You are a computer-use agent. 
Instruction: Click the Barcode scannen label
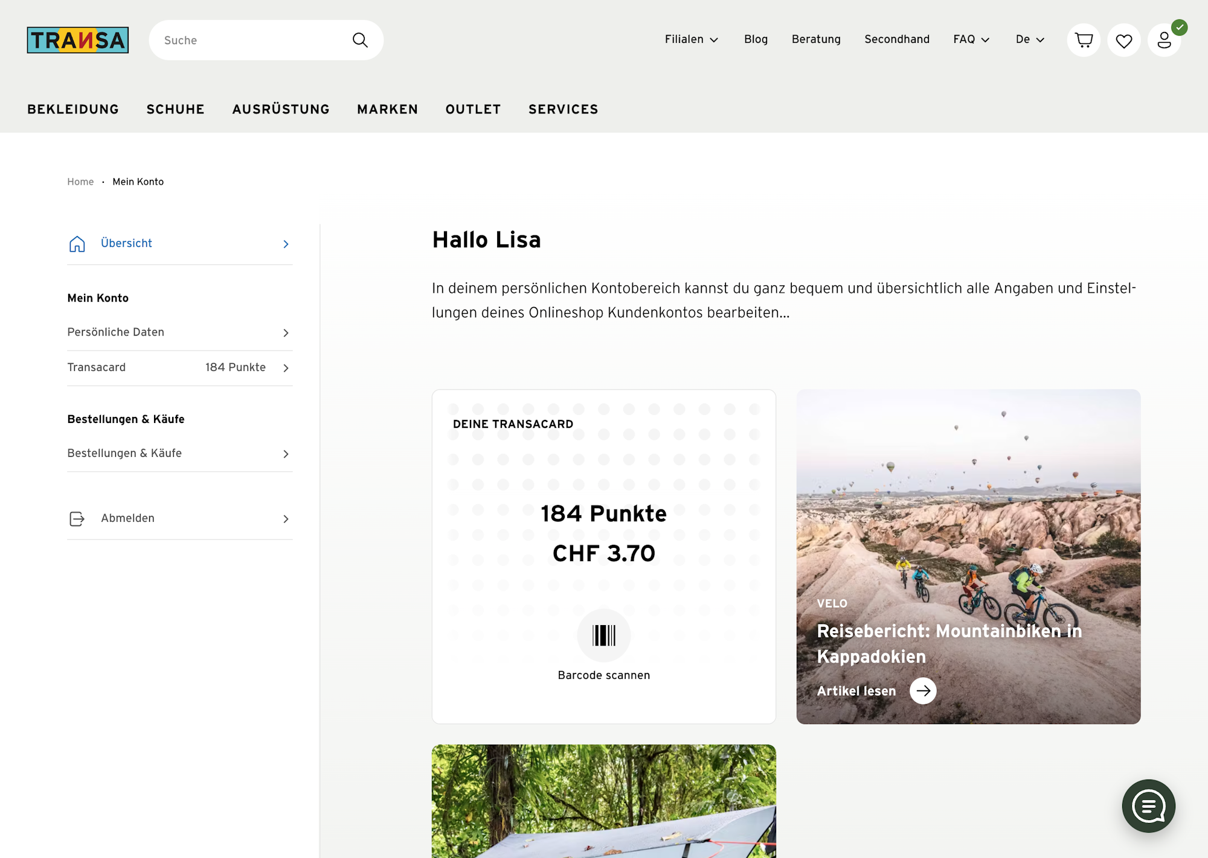(x=604, y=675)
